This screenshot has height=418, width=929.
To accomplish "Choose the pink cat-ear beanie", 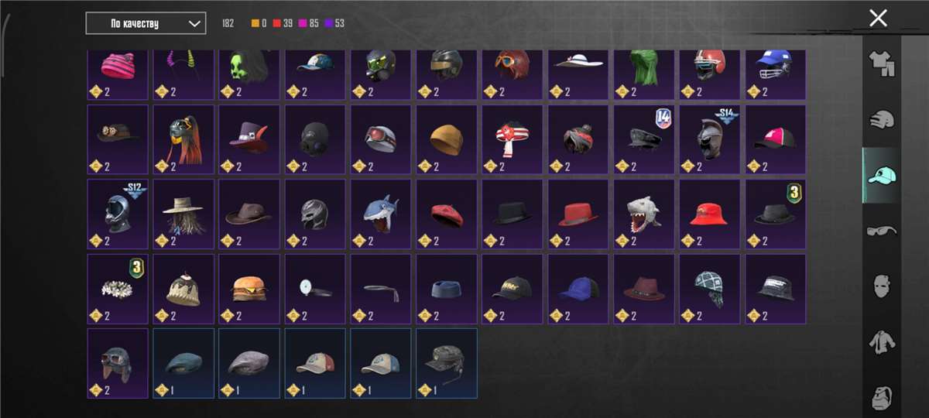I will click(118, 74).
